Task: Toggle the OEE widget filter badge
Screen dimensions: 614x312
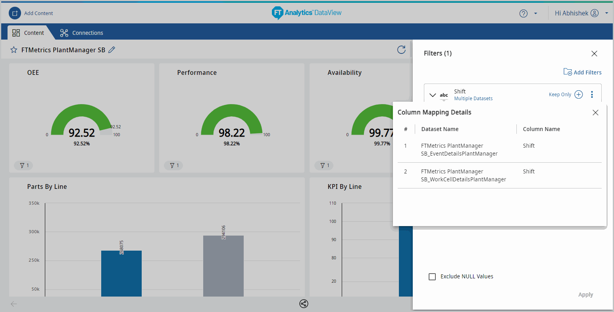Action: click(23, 166)
